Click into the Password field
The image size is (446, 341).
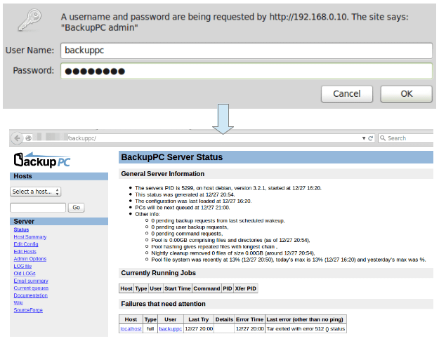[247, 71]
